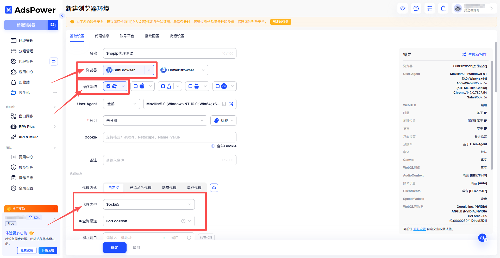This screenshot has height=258, width=500.
Task: Click the Cookie input field
Action: pyautogui.click(x=170, y=137)
